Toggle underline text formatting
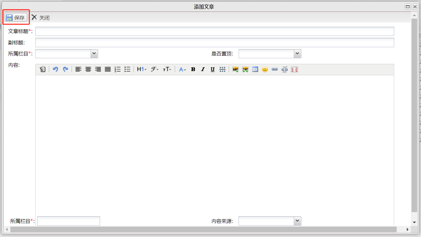Viewport: 421px width, 237px height. pyautogui.click(x=212, y=70)
